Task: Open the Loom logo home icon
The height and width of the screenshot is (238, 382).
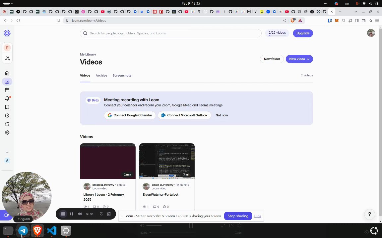Action: [x=7, y=33]
